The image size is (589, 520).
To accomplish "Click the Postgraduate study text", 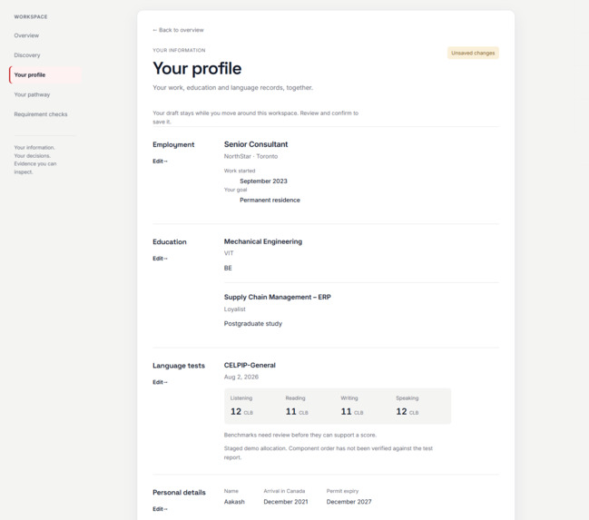I will tap(253, 324).
